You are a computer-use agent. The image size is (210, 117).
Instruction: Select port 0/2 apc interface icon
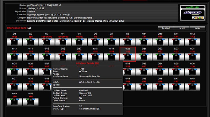click(x=31, y=42)
